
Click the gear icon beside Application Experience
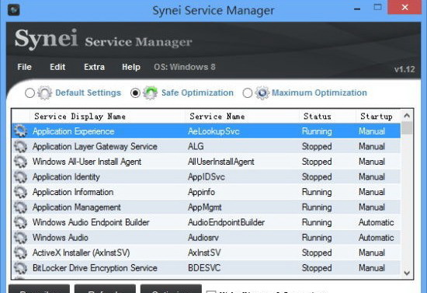click(21, 131)
